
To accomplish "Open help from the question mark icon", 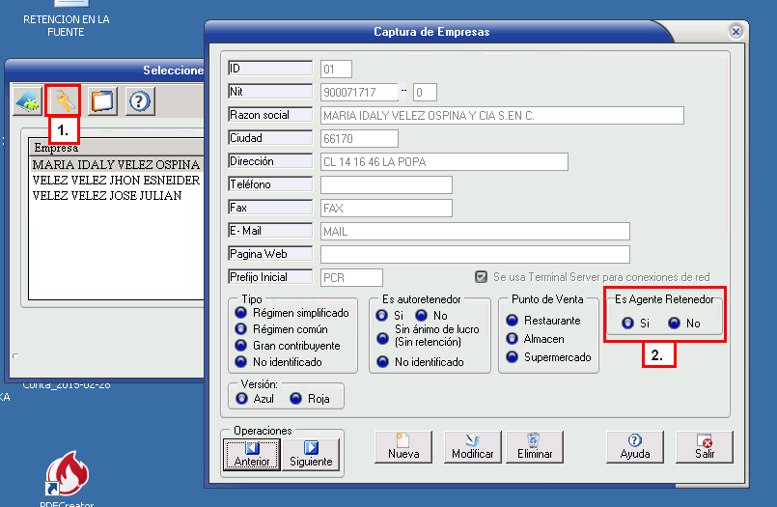I will point(140,100).
